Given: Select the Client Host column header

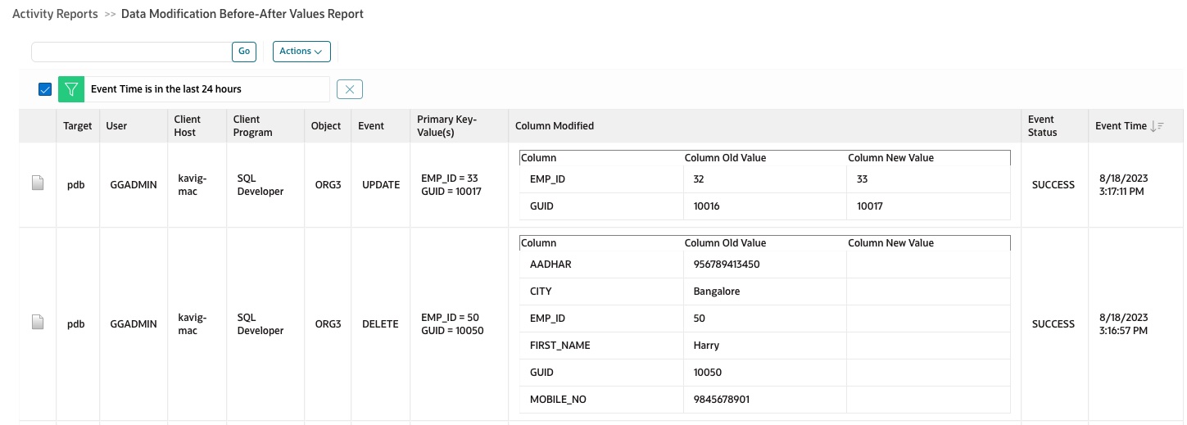Looking at the screenshot, I should 188,126.
